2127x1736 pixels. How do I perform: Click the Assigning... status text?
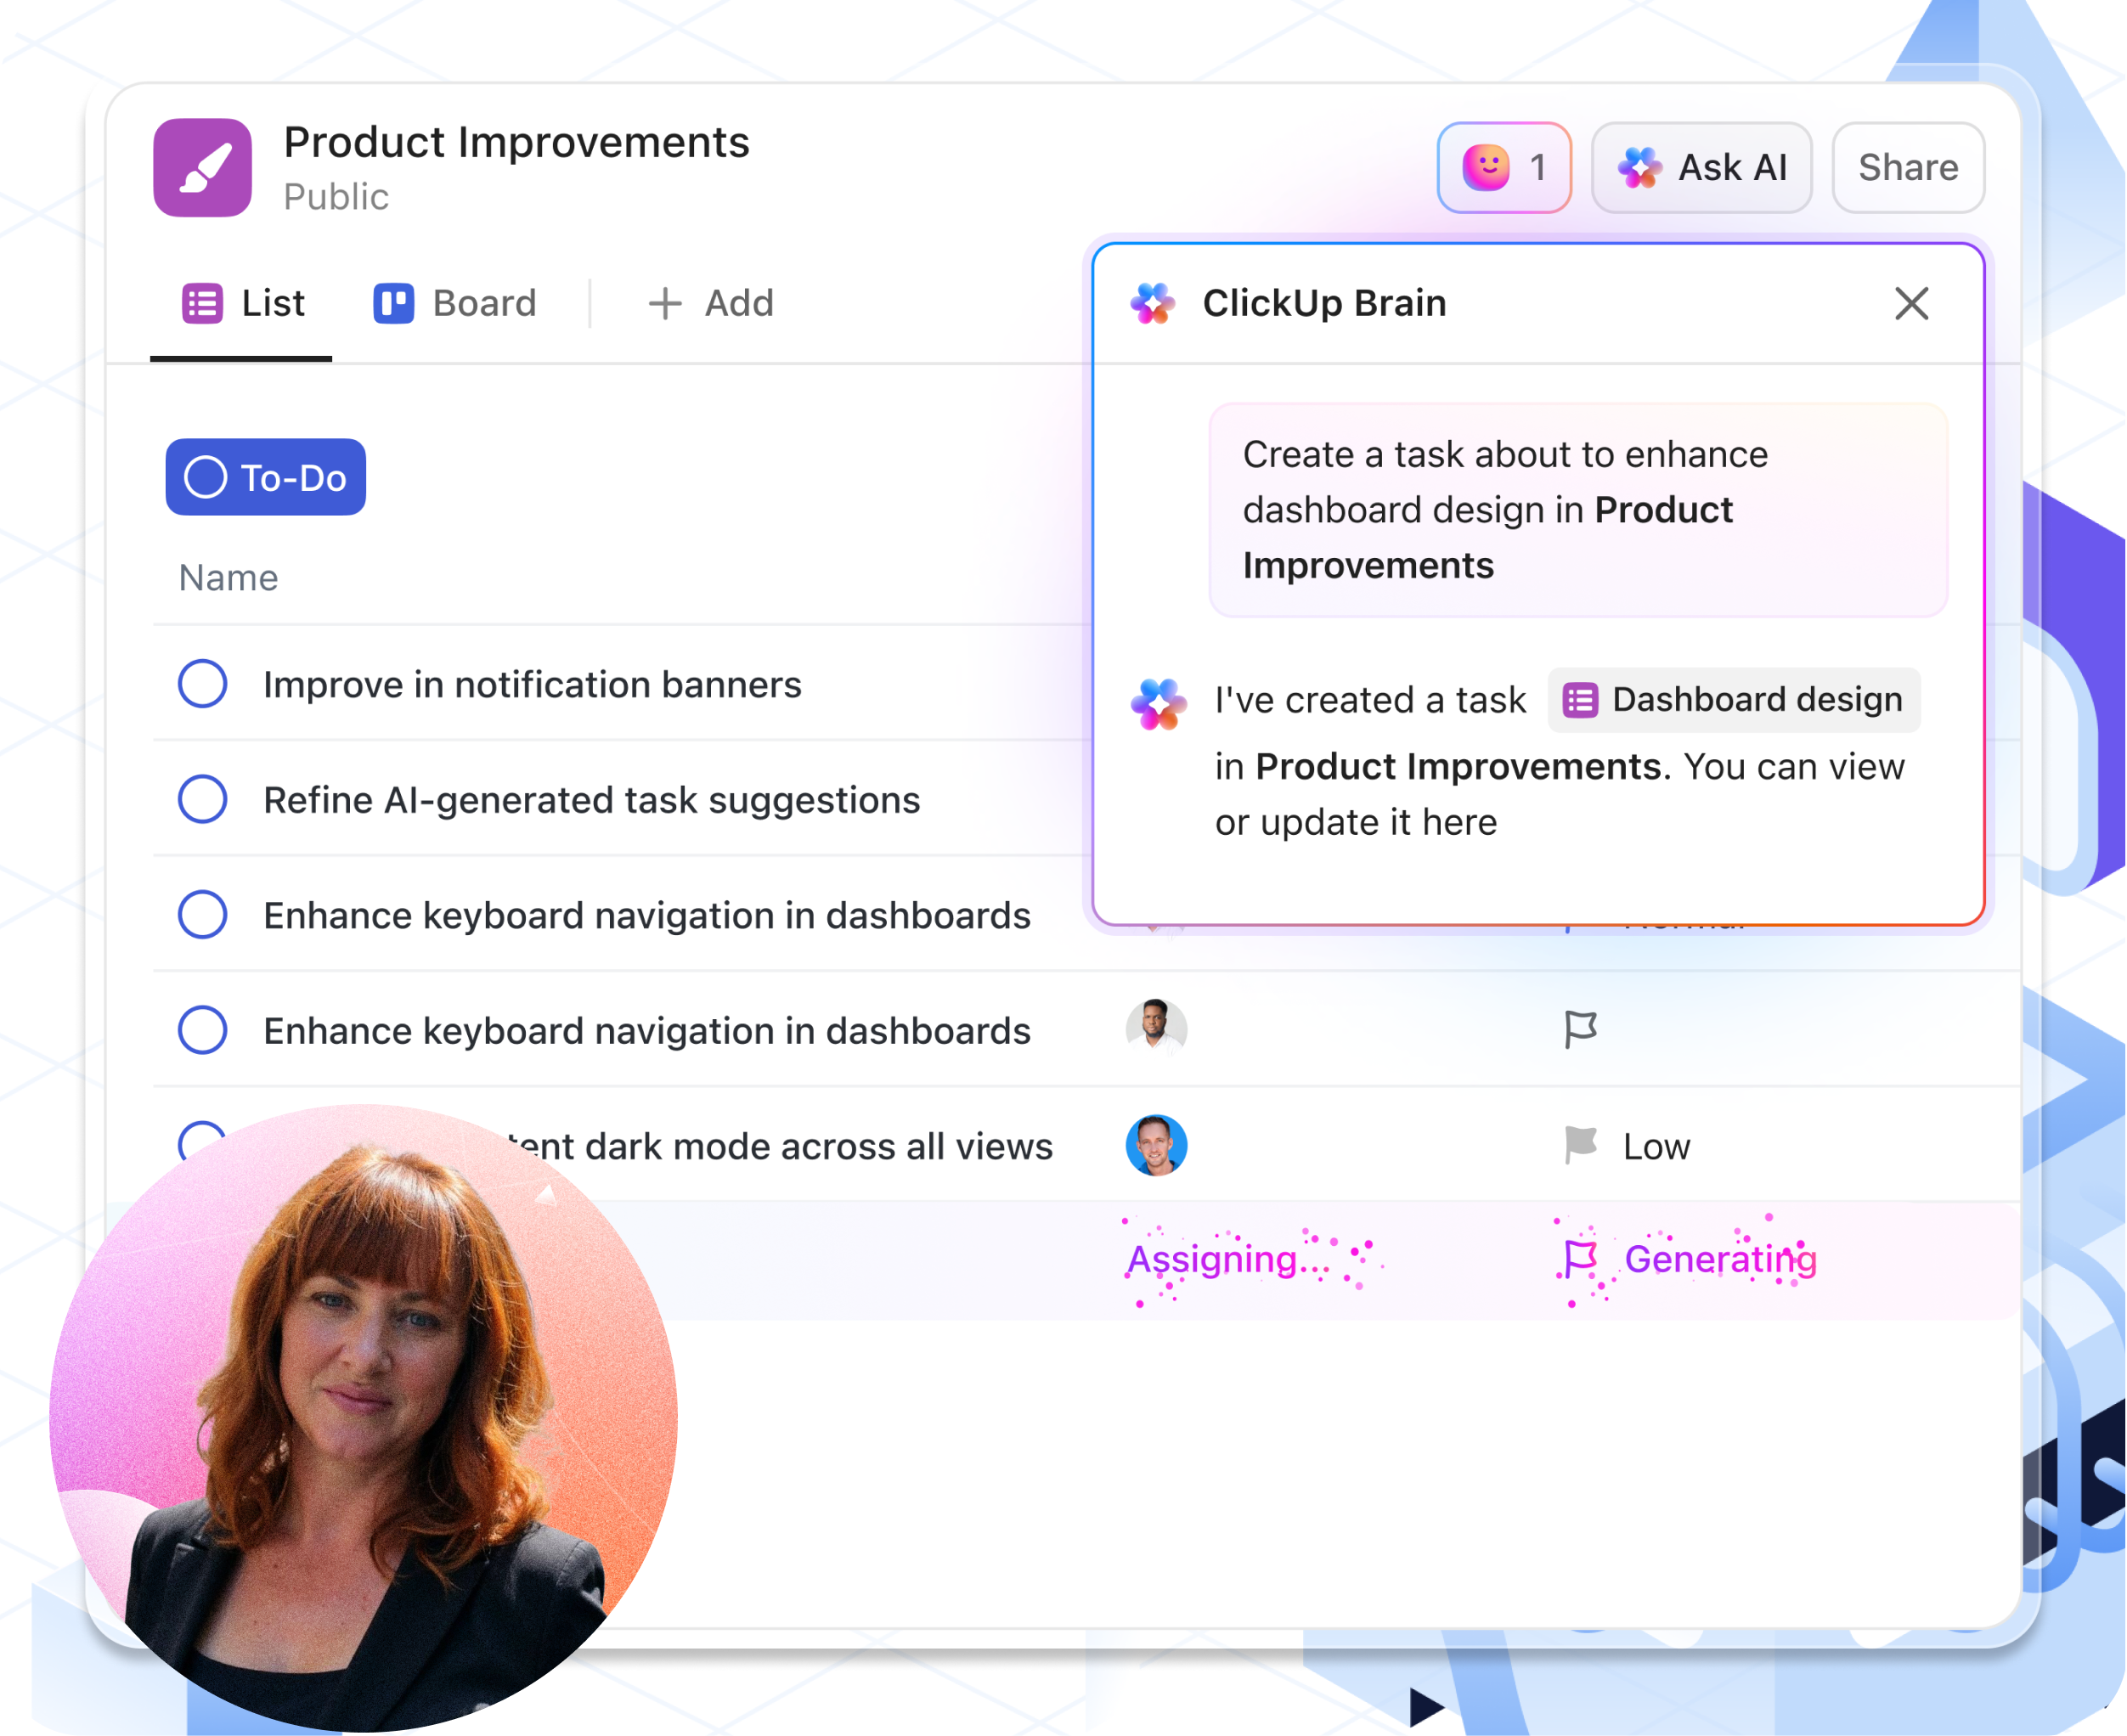pos(1228,1259)
